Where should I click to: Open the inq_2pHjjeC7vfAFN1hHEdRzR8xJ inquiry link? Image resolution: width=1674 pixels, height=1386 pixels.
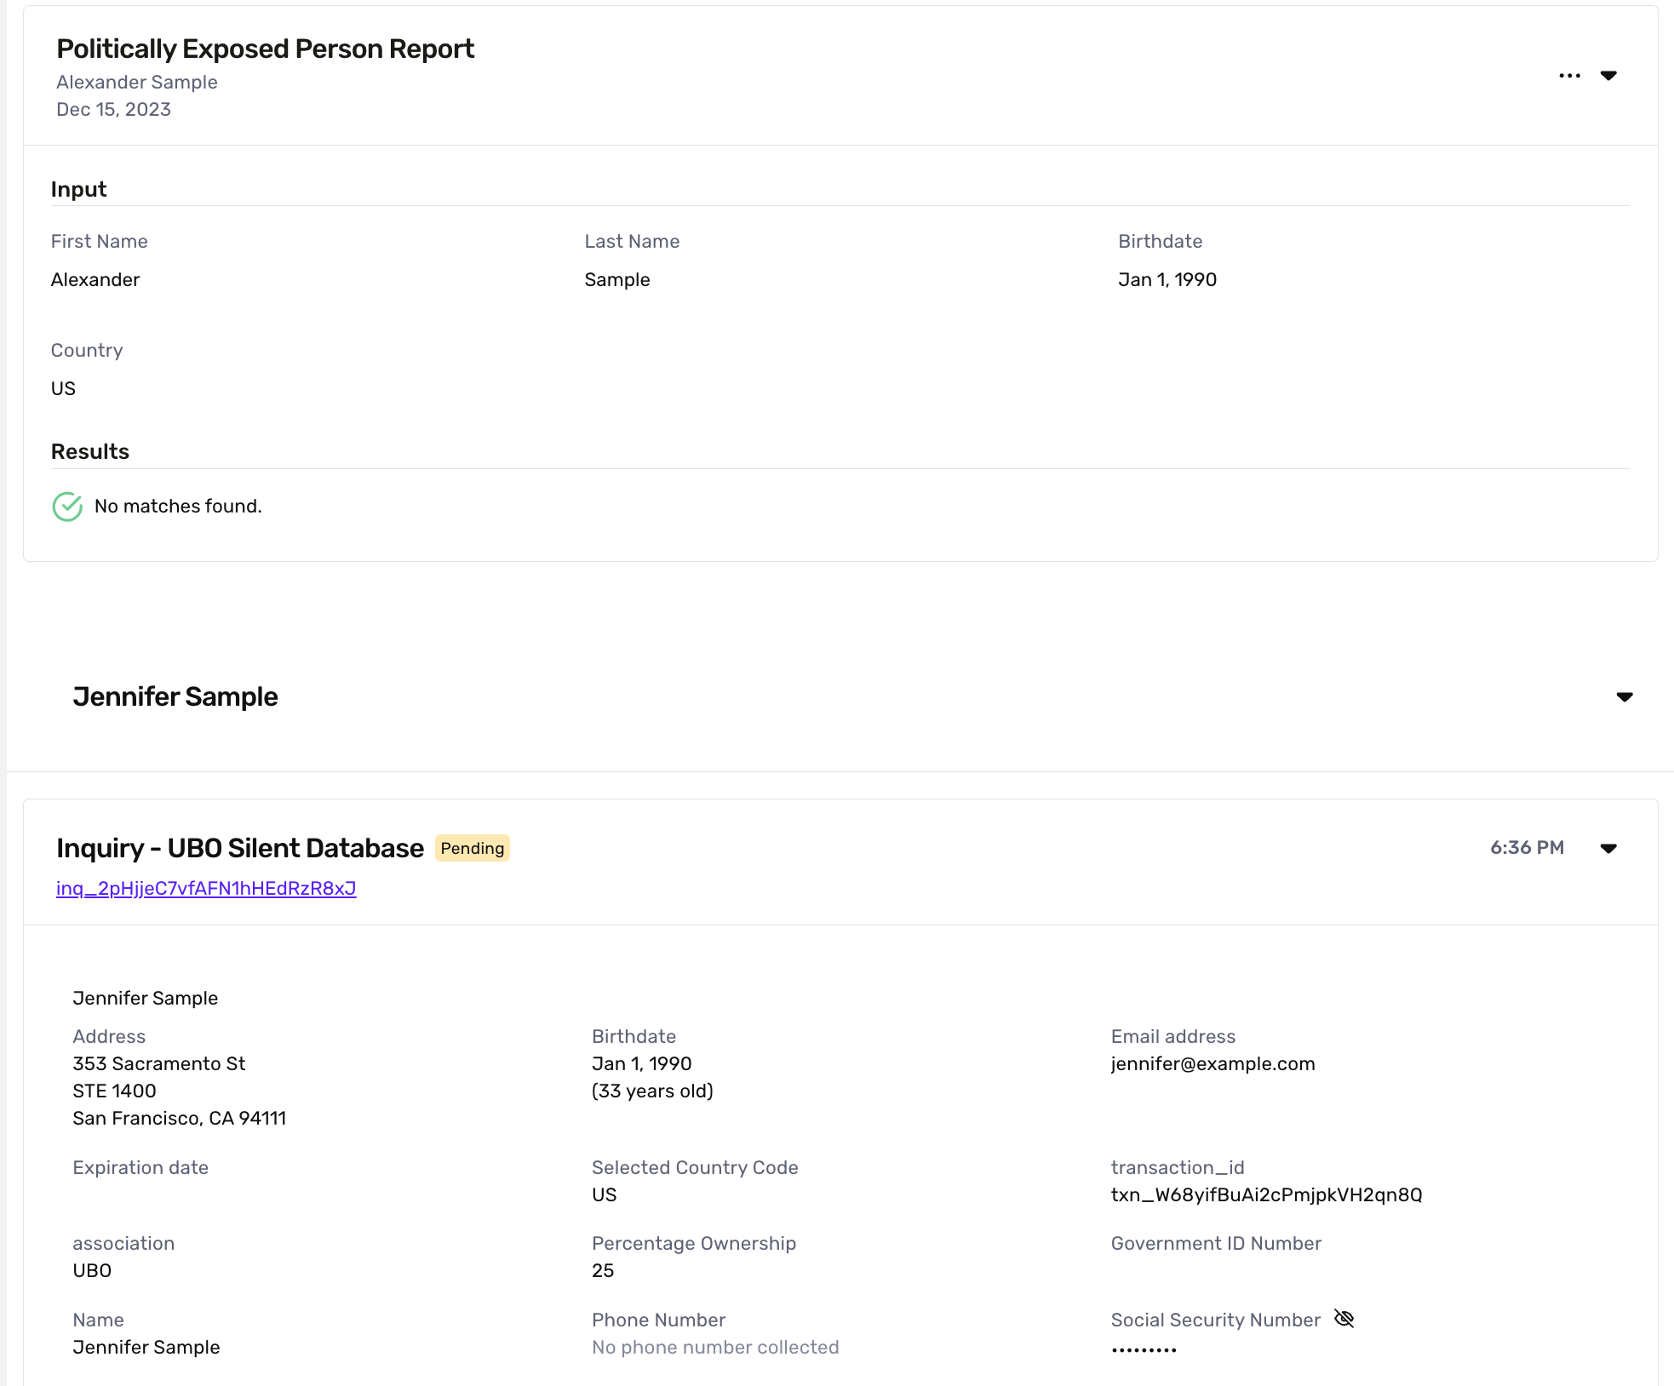(206, 889)
